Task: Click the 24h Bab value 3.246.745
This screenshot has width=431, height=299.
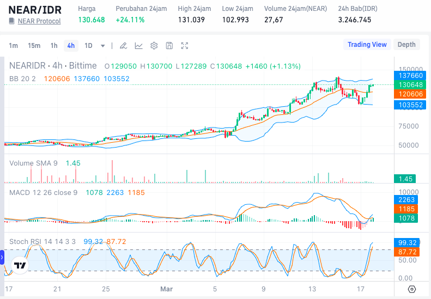Action: coord(355,20)
